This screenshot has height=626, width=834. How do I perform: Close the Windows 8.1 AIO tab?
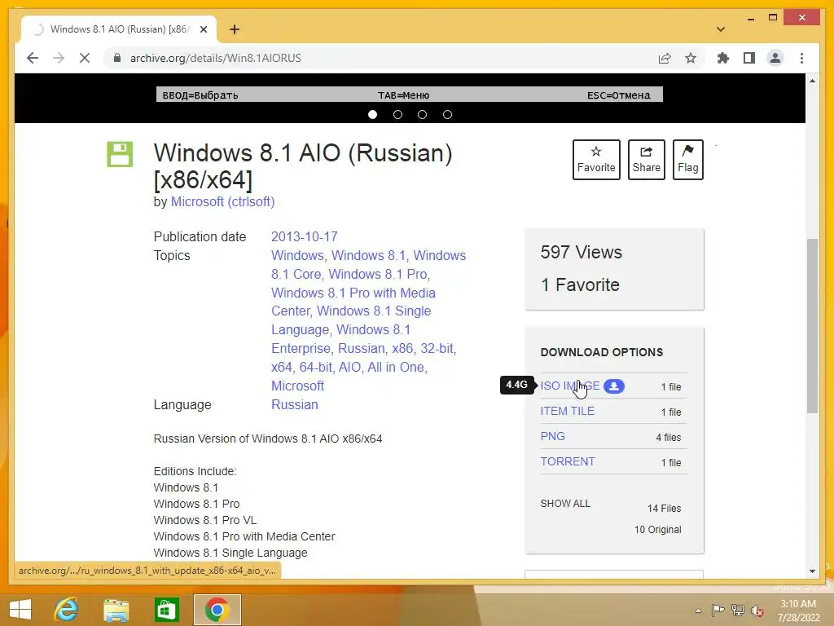[x=203, y=29]
